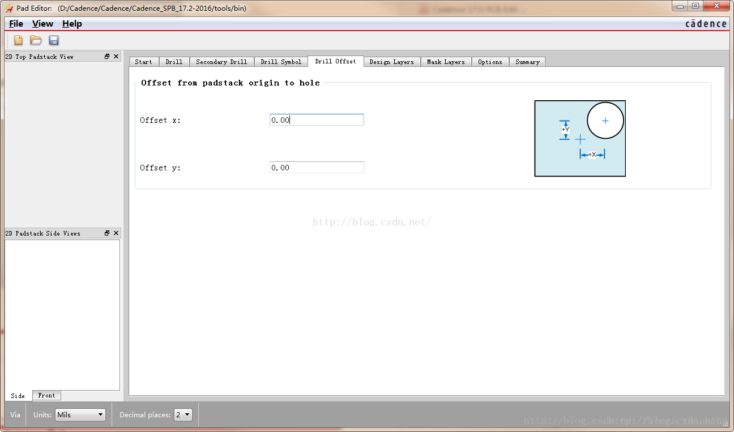The width and height of the screenshot is (734, 432).
Task: Expand the Decimal places dropdown
Action: coord(183,415)
